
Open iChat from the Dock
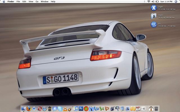point(55,109)
